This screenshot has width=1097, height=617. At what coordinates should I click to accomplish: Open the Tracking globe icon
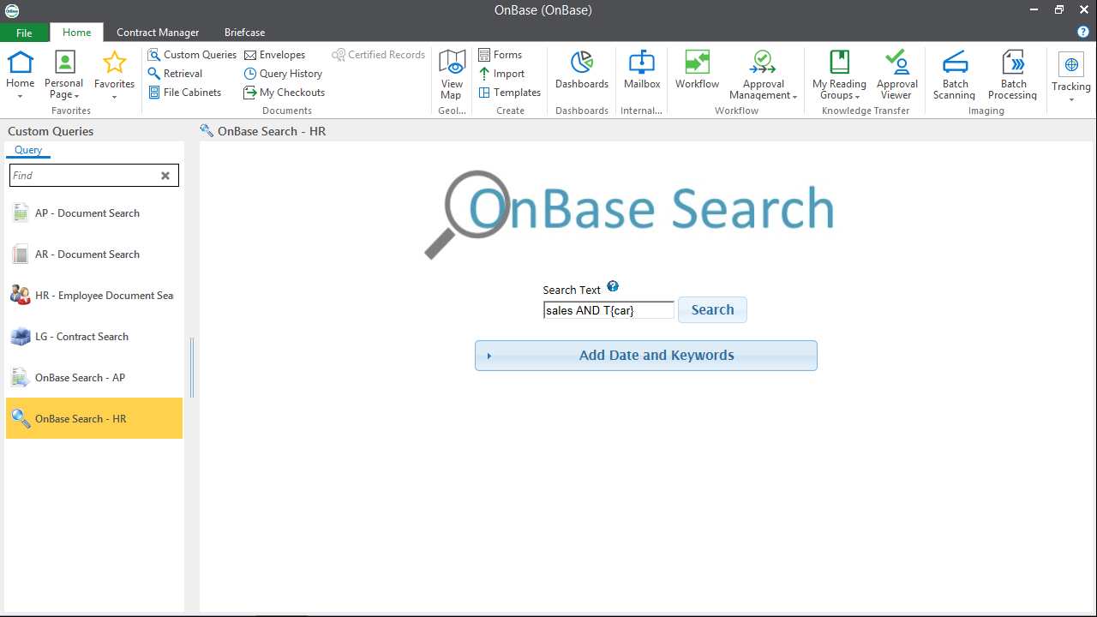tap(1071, 65)
